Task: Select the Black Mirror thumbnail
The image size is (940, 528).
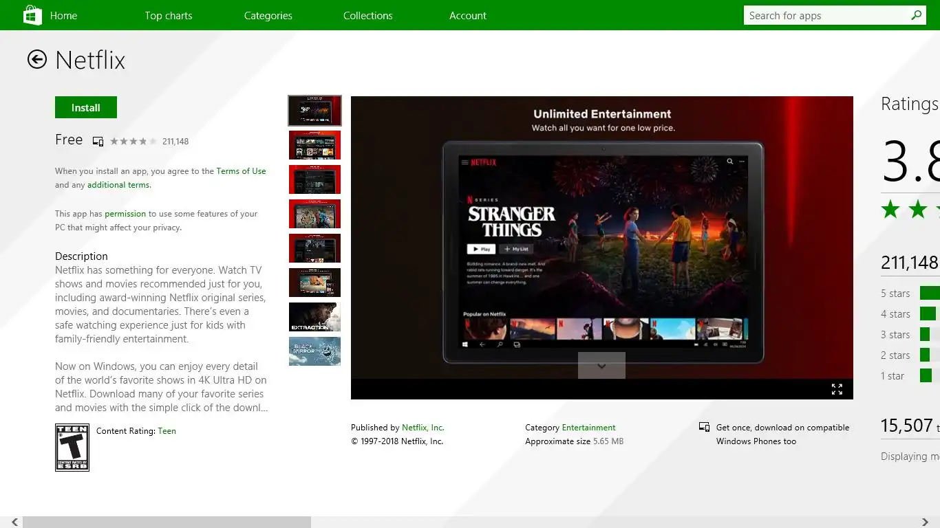Action: (x=314, y=351)
